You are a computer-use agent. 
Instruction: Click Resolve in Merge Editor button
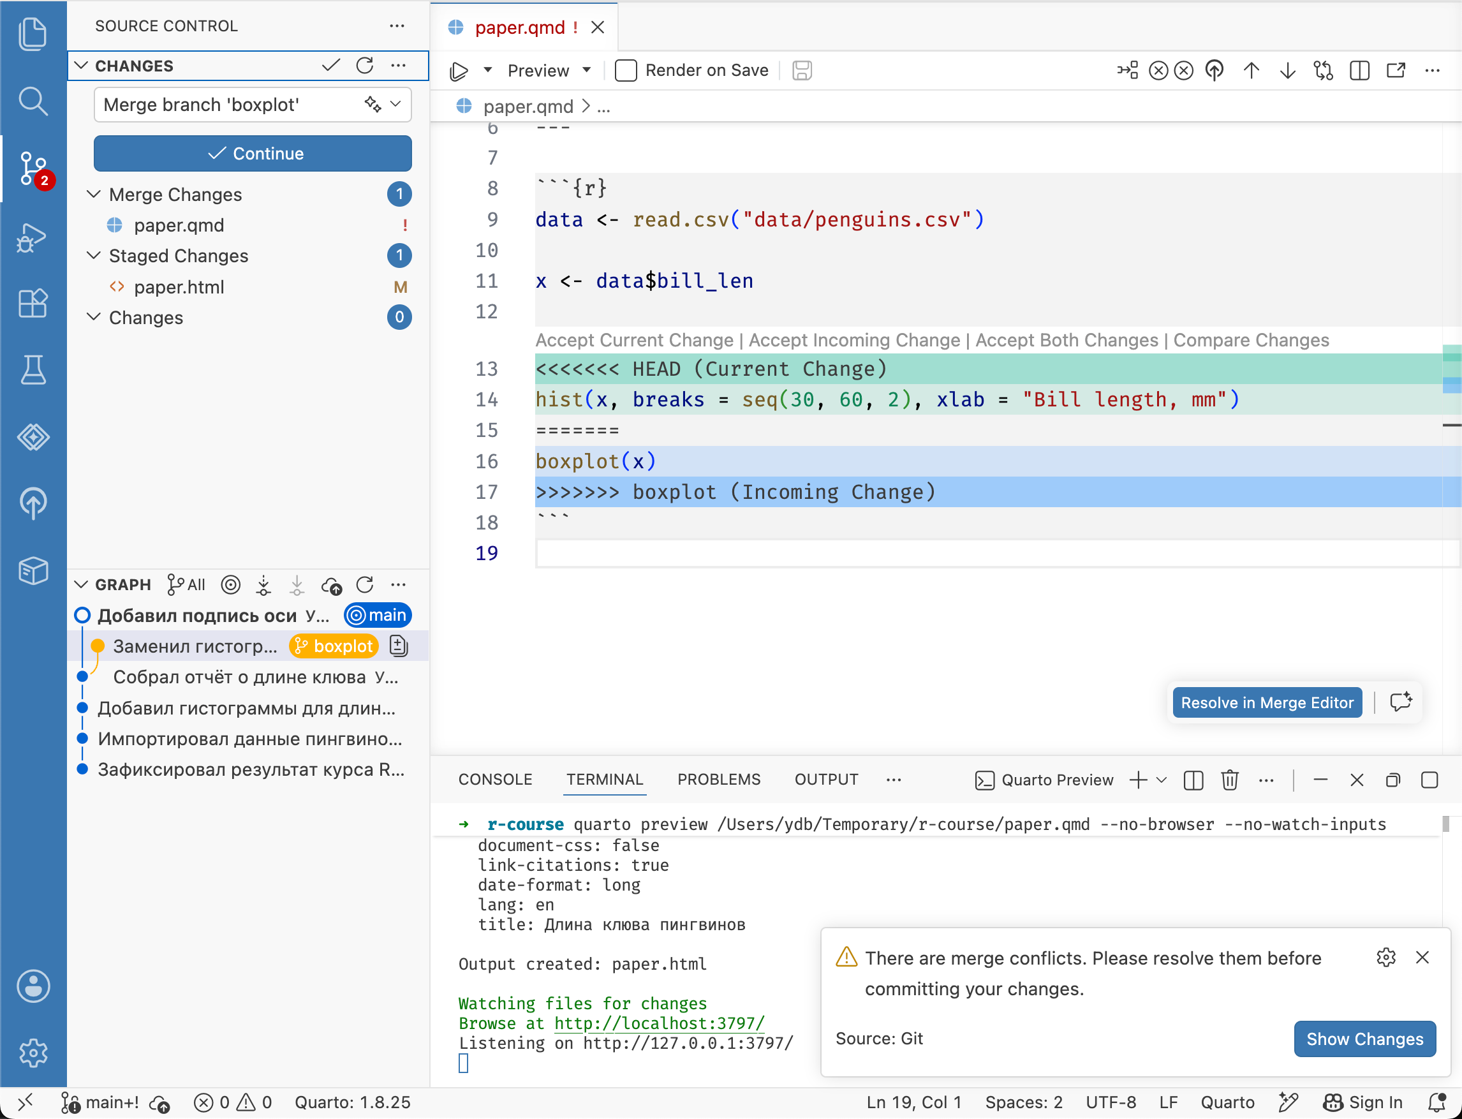1267,702
